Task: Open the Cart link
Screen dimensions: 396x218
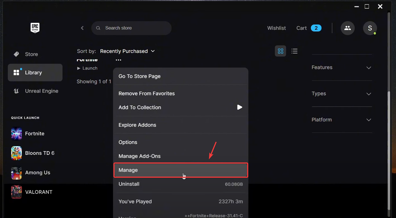Action: pyautogui.click(x=301, y=28)
